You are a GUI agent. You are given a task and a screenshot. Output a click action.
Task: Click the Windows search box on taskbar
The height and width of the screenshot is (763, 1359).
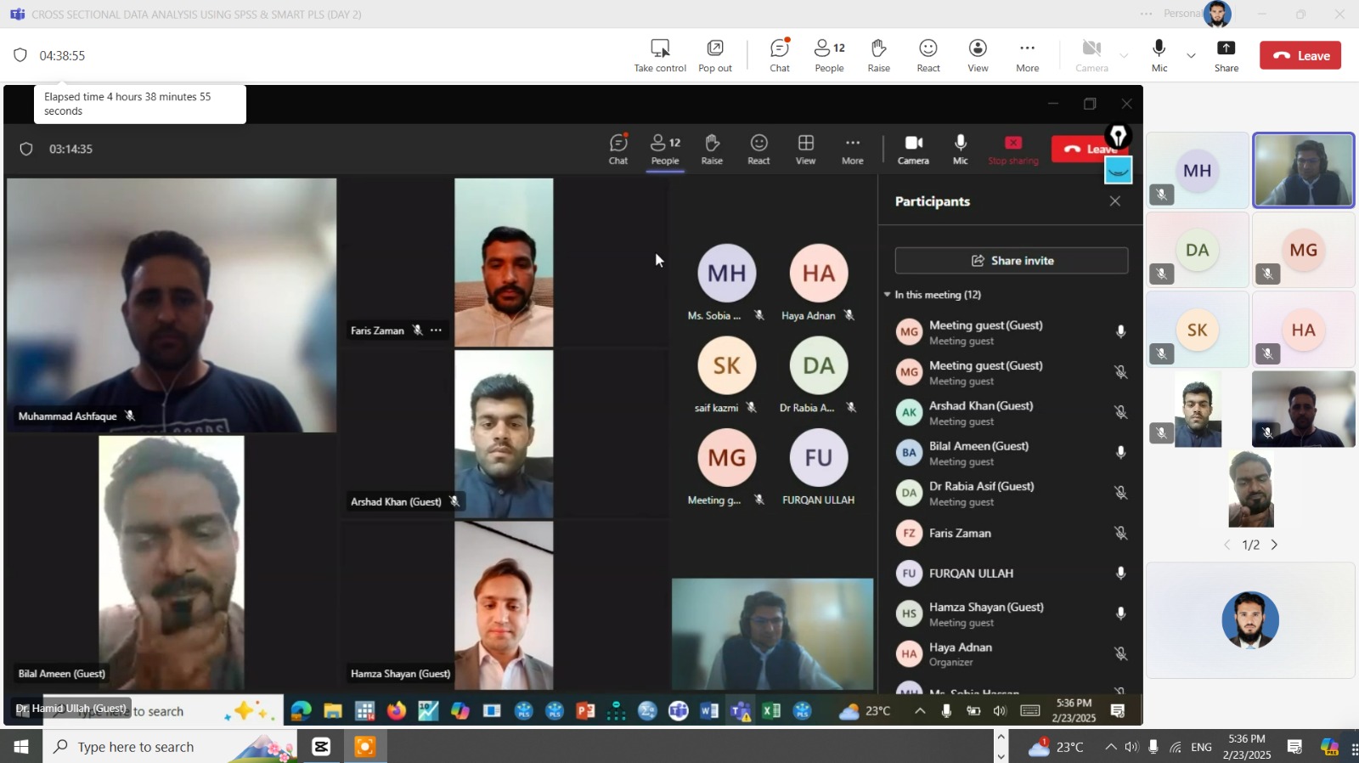click(136, 747)
